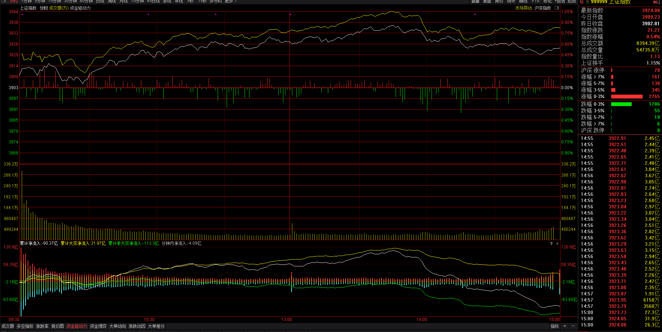Switch to the 大单动向 indicator tab
662x332 pixels.
tap(118, 326)
